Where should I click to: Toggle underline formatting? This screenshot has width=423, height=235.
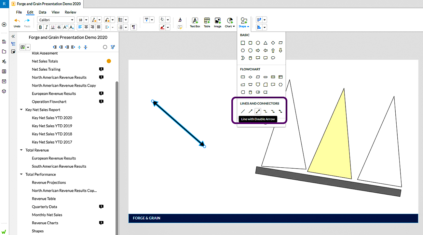coord(53,27)
